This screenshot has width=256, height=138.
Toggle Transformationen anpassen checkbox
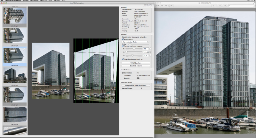pos(123,46)
